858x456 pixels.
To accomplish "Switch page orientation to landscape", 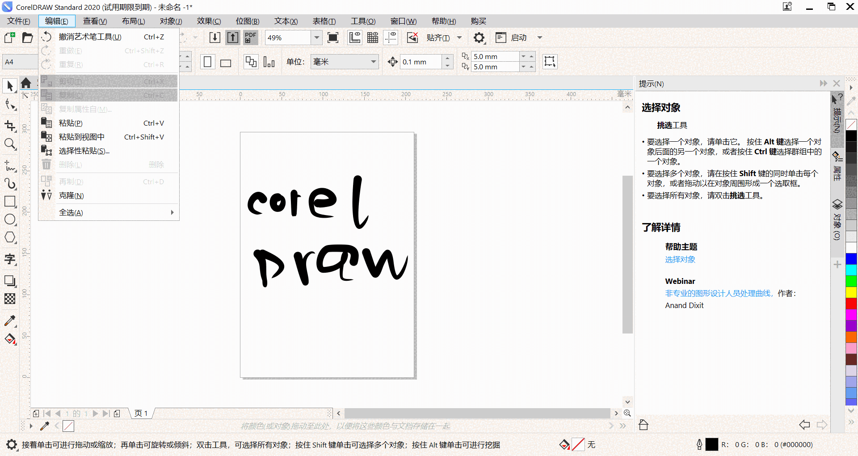I will click(226, 62).
